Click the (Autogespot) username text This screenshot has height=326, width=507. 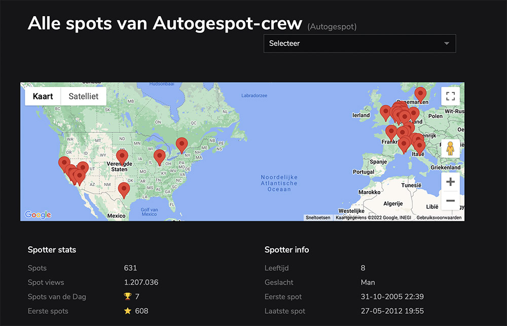pyautogui.click(x=332, y=26)
